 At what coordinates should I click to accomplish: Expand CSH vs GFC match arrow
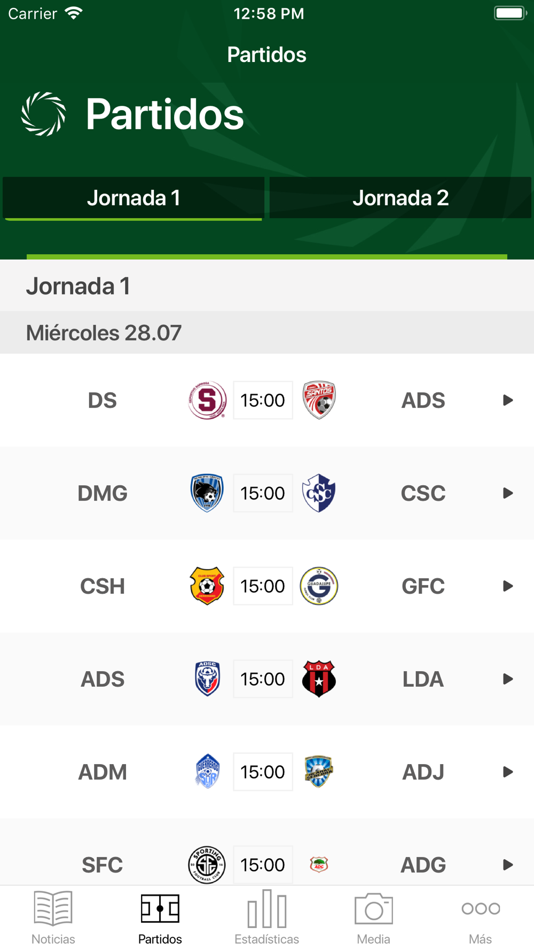508,586
